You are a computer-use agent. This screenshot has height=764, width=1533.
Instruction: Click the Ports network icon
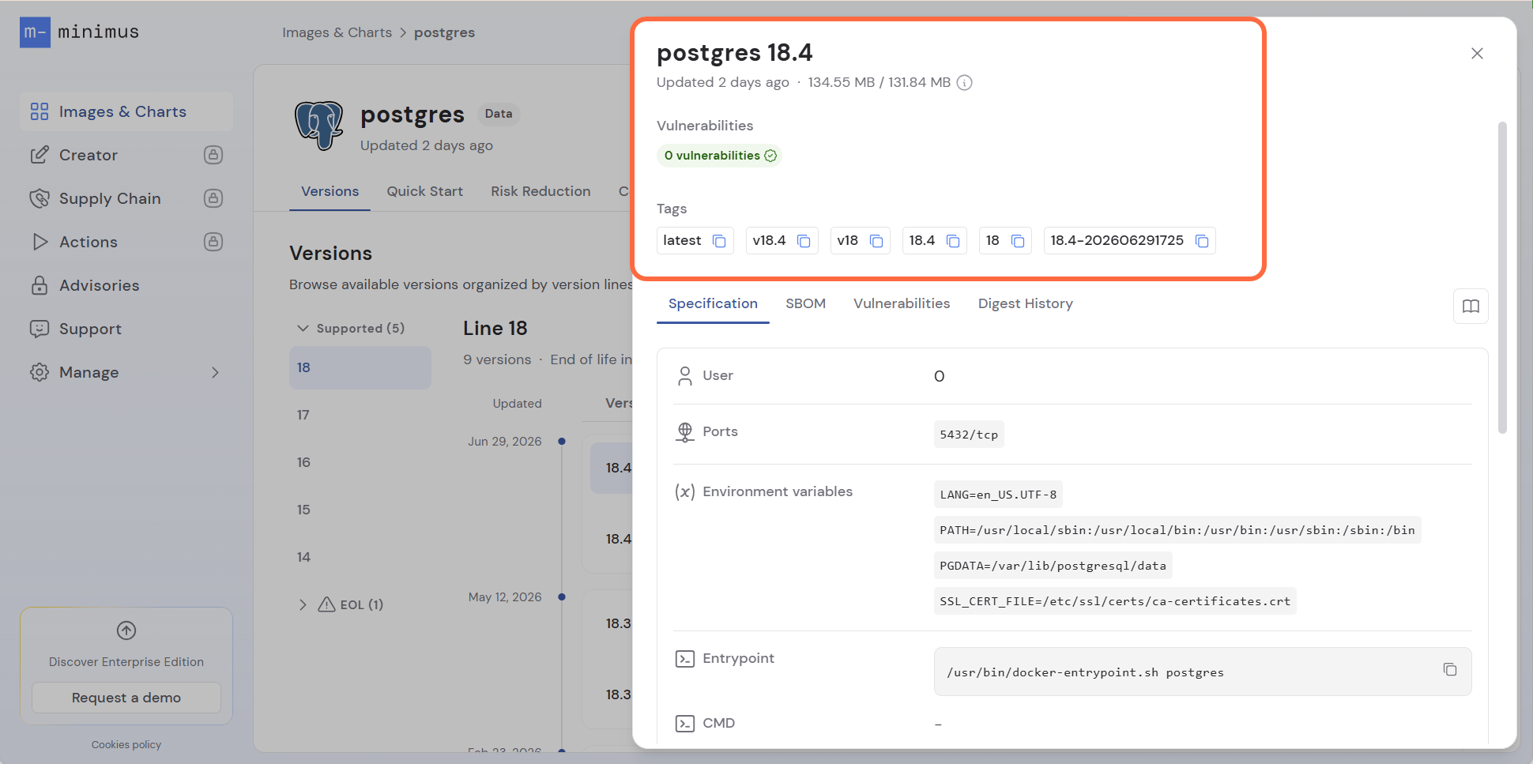(x=685, y=432)
